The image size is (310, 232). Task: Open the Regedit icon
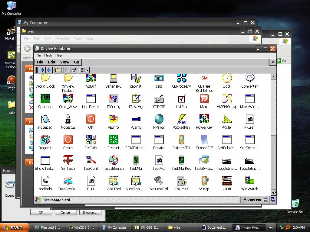click(x=45, y=140)
